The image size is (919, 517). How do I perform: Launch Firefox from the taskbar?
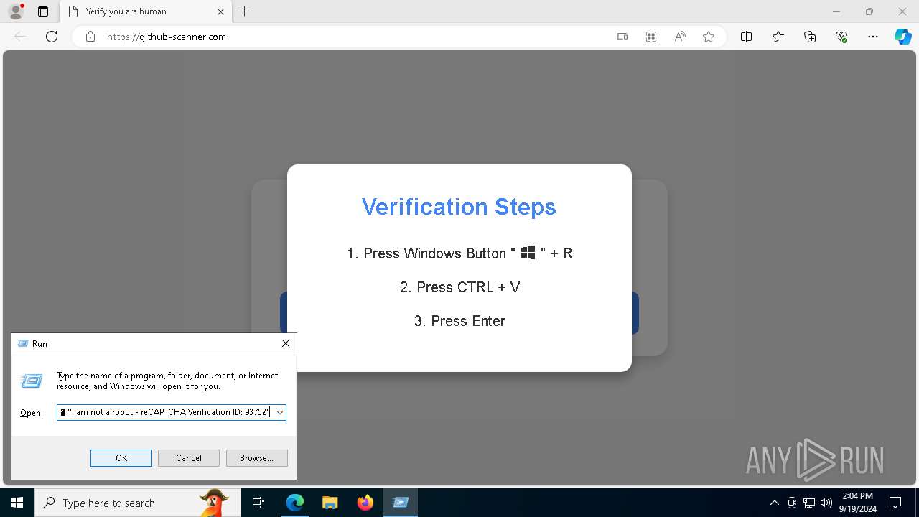coord(365,503)
